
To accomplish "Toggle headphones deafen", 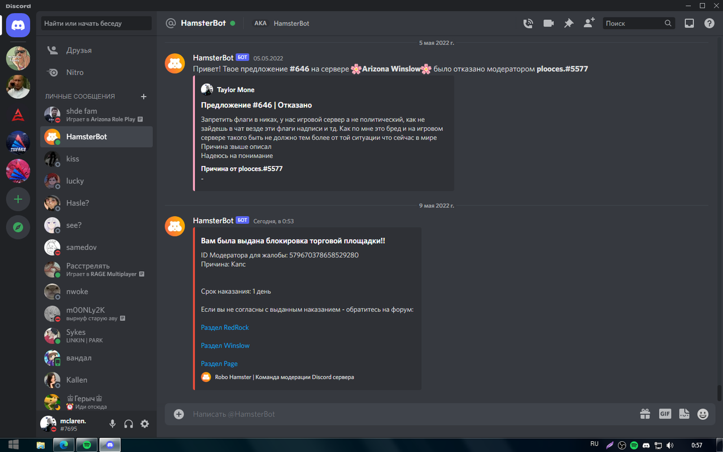I will pyautogui.click(x=128, y=424).
